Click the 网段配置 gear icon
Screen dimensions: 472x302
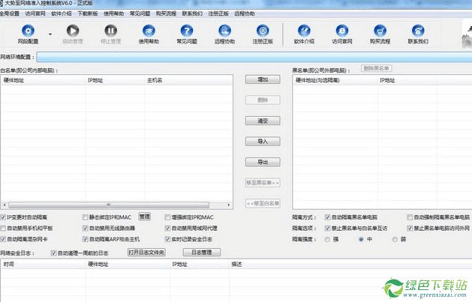tap(28, 31)
